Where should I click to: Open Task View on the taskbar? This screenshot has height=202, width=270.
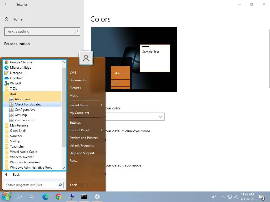pyautogui.click(x=32, y=197)
